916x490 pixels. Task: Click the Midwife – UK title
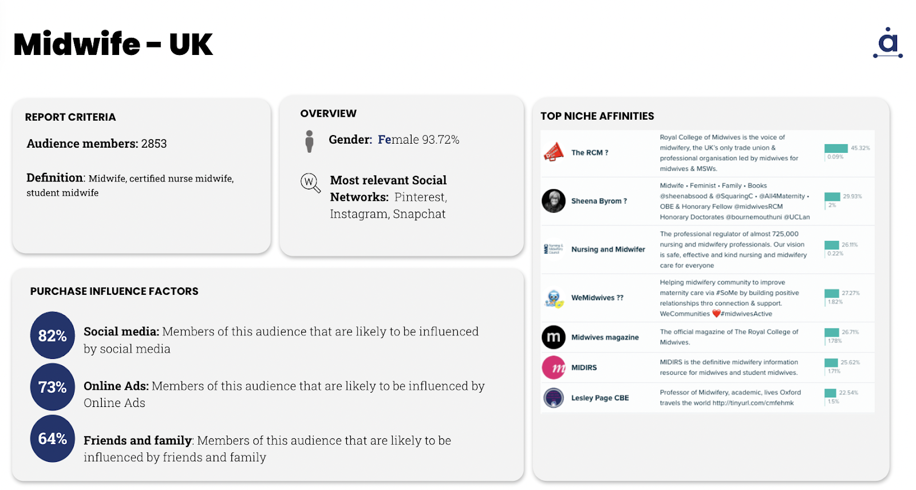(113, 45)
